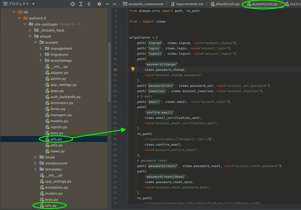
Task: Collapse the lib folder chevron
Action: click(x=14, y=12)
